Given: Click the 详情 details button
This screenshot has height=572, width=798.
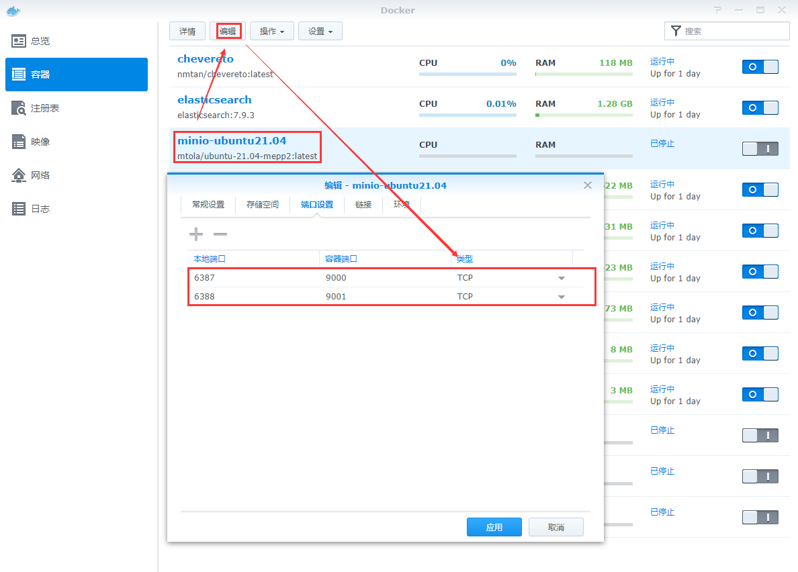Looking at the screenshot, I should point(187,31).
